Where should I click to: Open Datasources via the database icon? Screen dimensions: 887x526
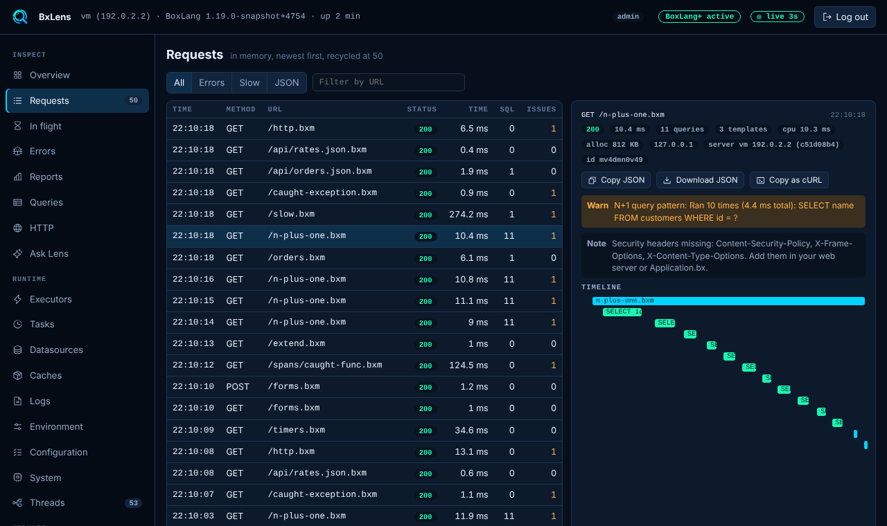18,350
